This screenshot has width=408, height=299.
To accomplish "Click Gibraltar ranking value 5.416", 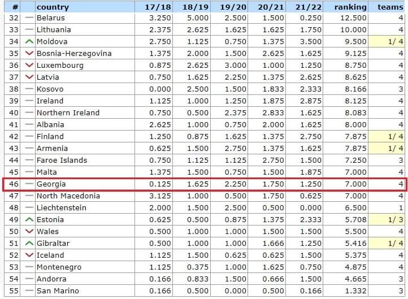I will pos(355,243).
